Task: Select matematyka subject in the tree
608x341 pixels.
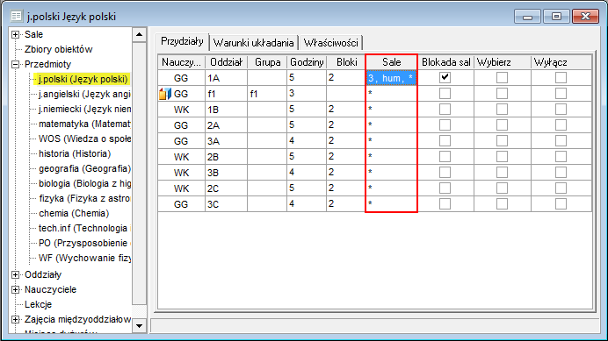Action: click(x=84, y=124)
